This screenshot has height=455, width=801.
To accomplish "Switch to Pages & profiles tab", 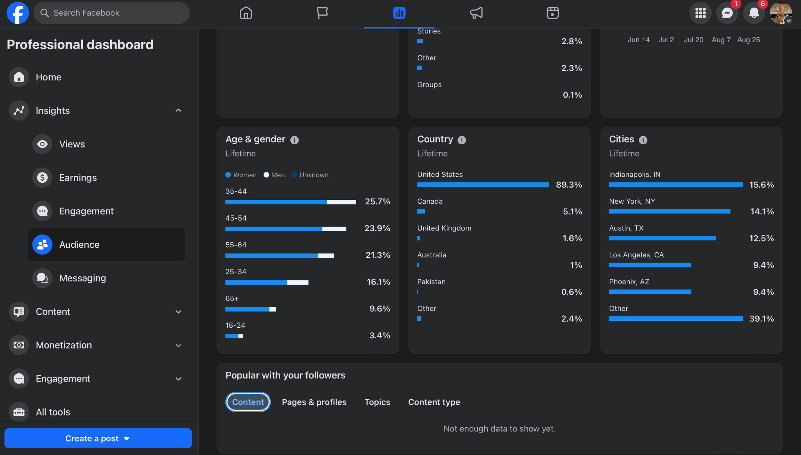I will pos(314,402).
